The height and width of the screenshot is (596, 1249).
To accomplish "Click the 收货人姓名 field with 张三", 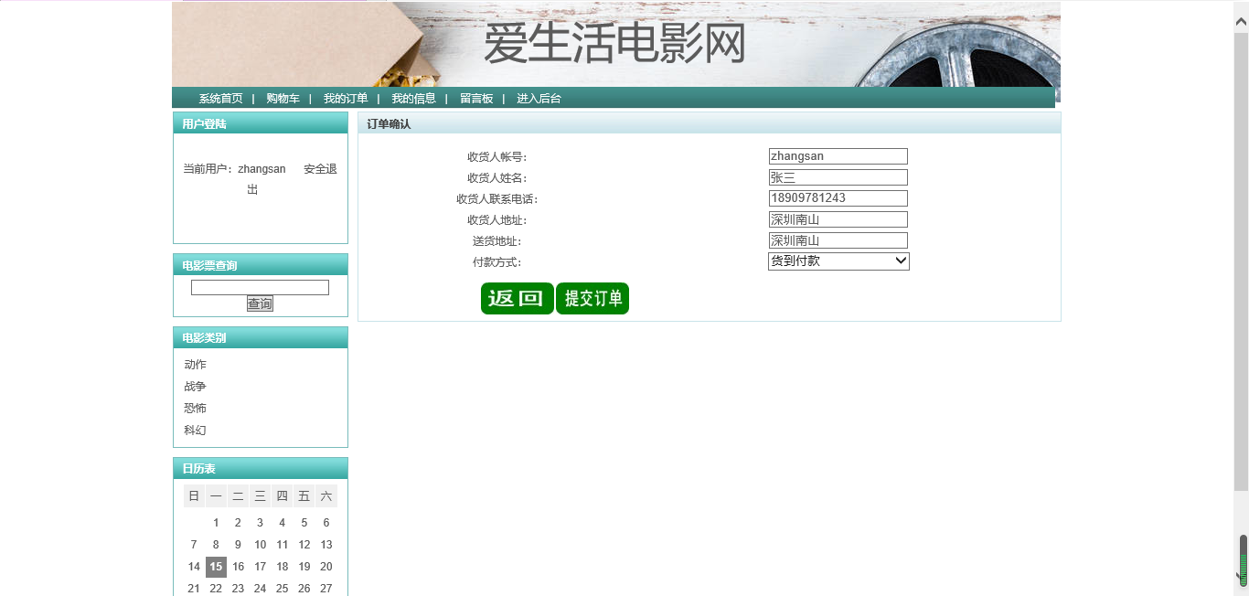I will point(838,177).
